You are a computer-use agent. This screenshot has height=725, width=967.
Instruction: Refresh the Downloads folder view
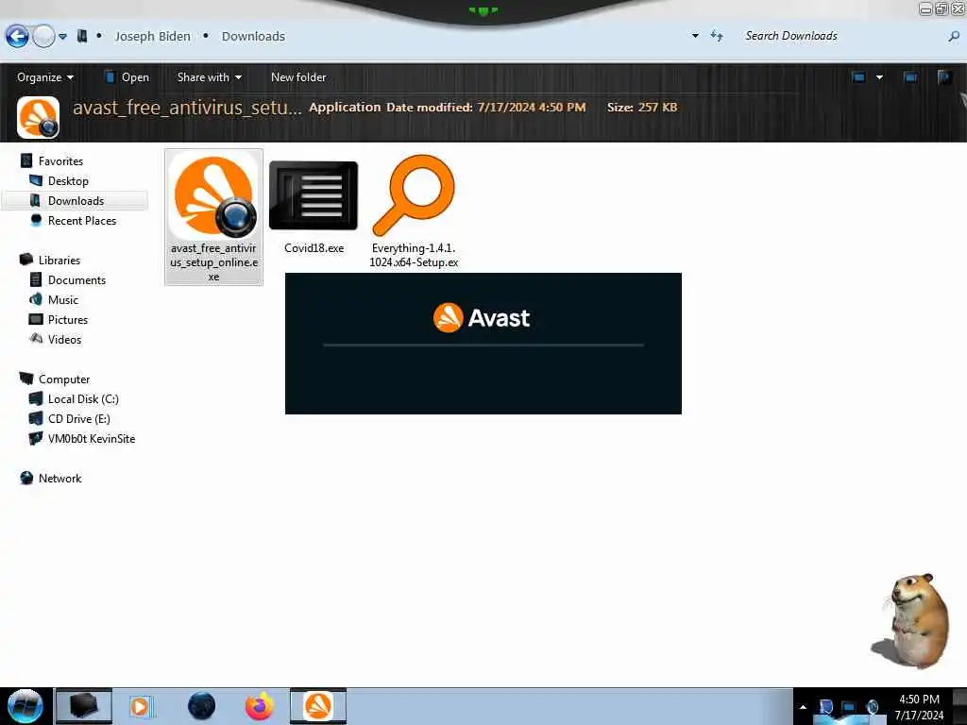(717, 36)
